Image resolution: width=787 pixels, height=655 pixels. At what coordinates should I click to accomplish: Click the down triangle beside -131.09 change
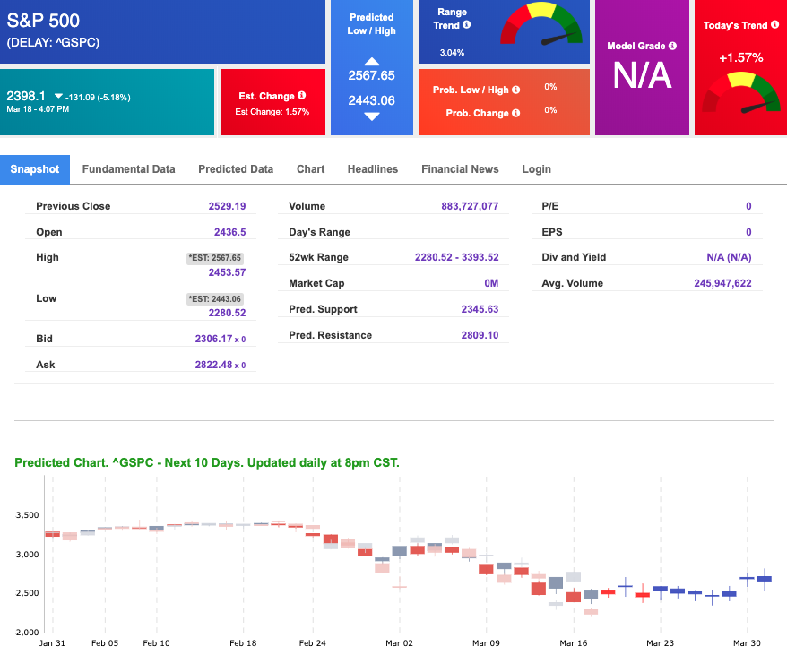point(59,96)
